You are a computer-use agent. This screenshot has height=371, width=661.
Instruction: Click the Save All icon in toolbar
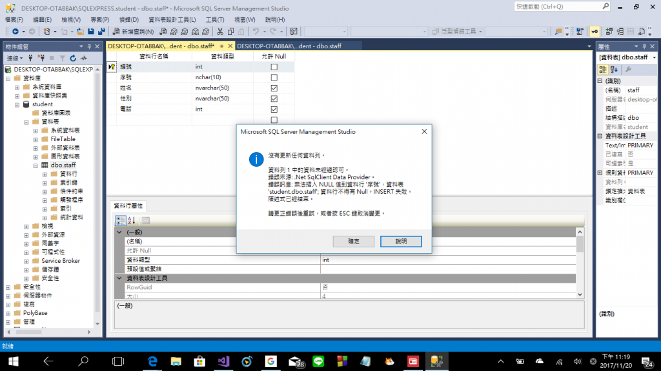[101, 32]
